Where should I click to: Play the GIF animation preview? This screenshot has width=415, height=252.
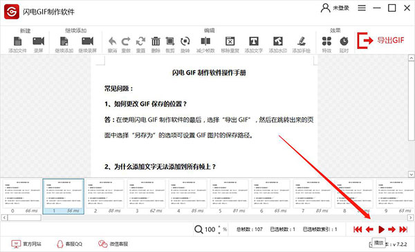[381, 229]
